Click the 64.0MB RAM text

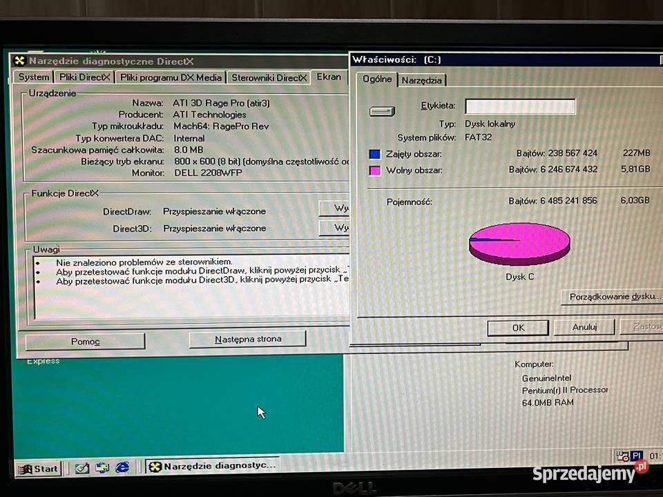(x=548, y=402)
